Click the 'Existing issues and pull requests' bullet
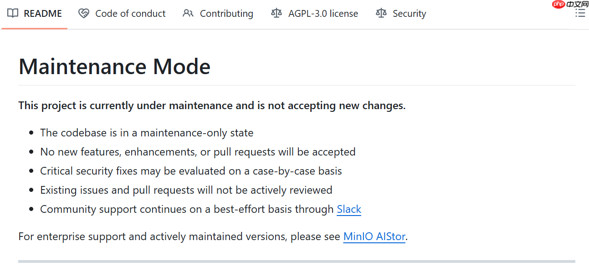The height and width of the screenshot is (266, 589). pos(186,190)
